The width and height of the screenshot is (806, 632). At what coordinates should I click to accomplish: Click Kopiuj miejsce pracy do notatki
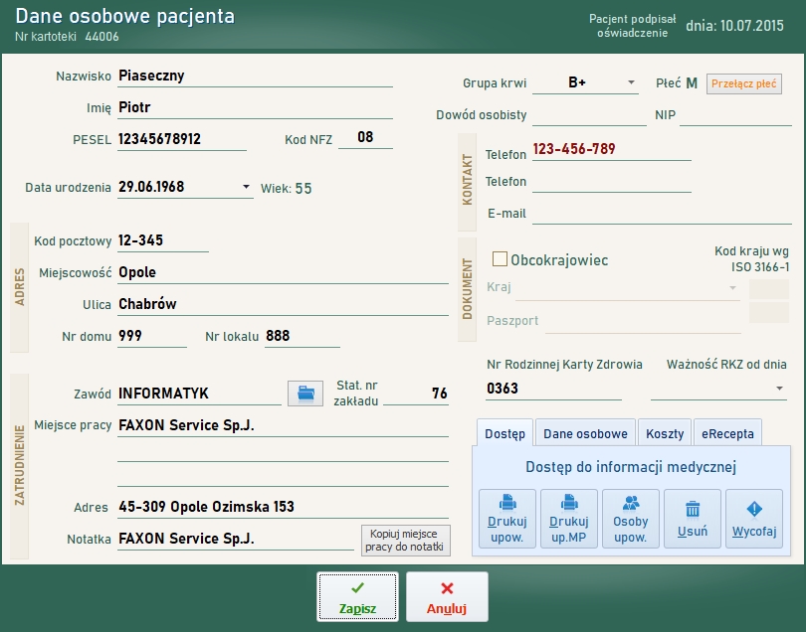(x=405, y=541)
